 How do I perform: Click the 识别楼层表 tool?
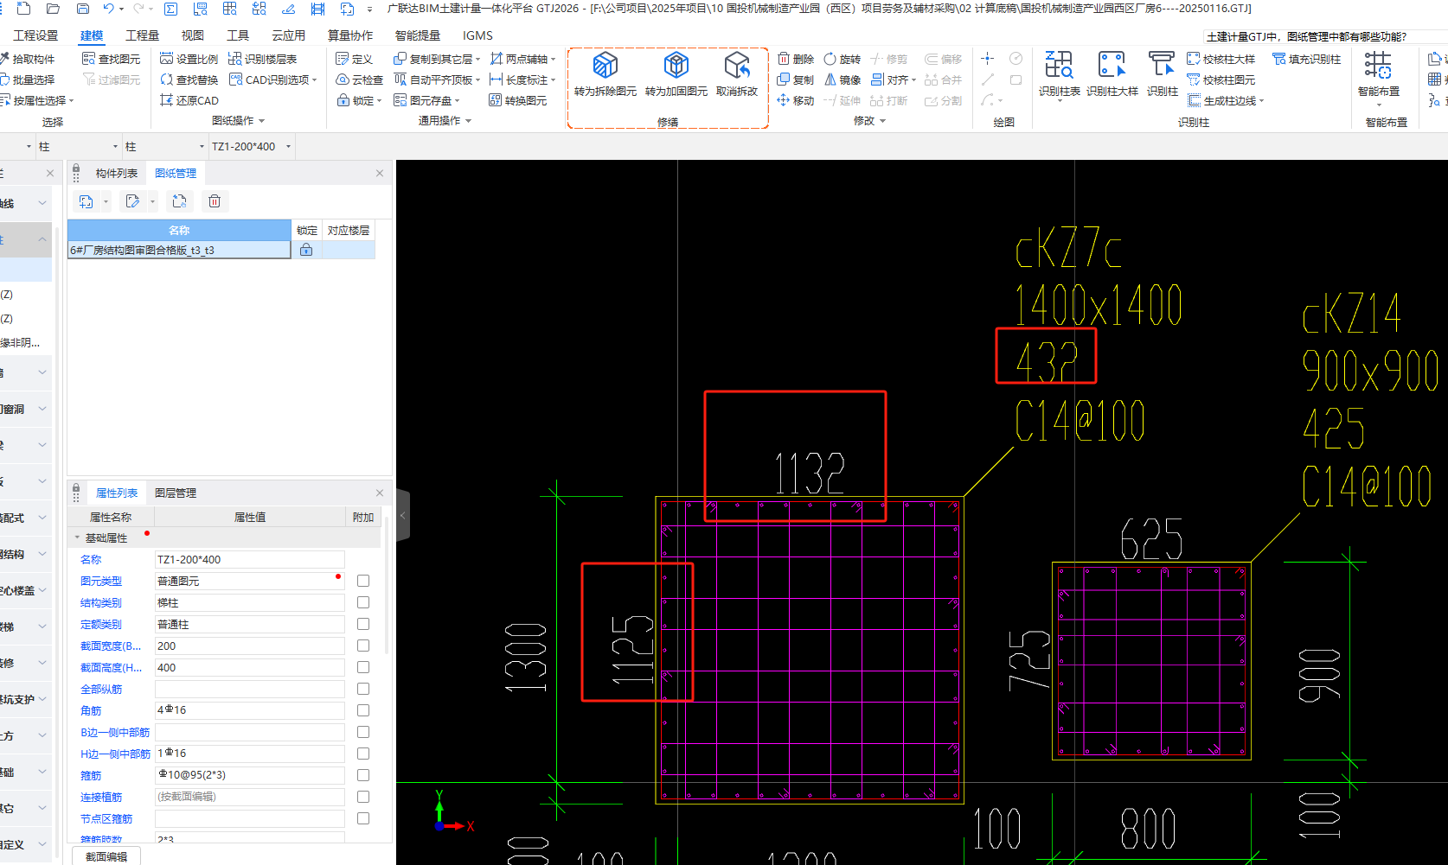(x=263, y=59)
